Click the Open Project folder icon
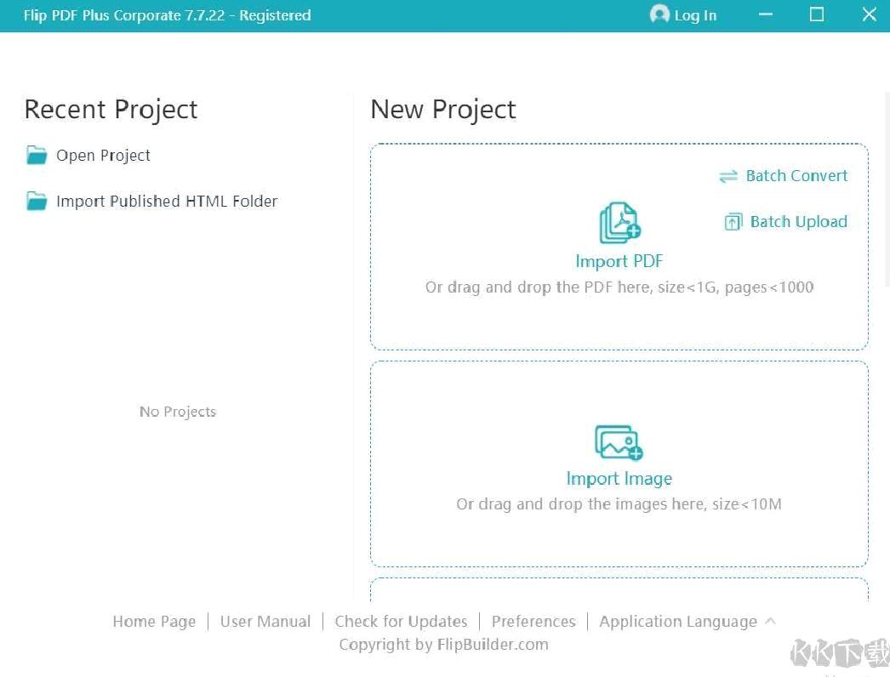This screenshot has height=677, width=890. pyautogui.click(x=37, y=155)
